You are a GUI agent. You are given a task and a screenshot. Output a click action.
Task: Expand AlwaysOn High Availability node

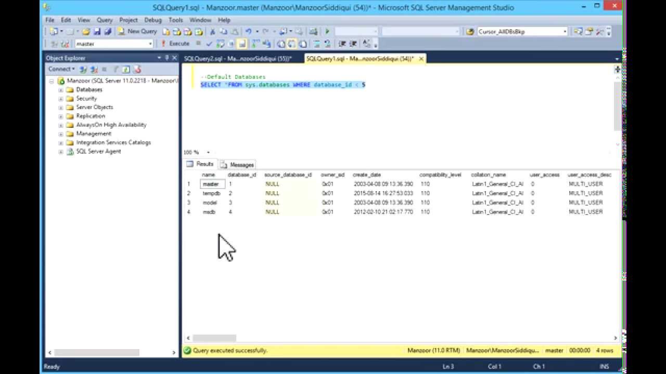pos(61,125)
